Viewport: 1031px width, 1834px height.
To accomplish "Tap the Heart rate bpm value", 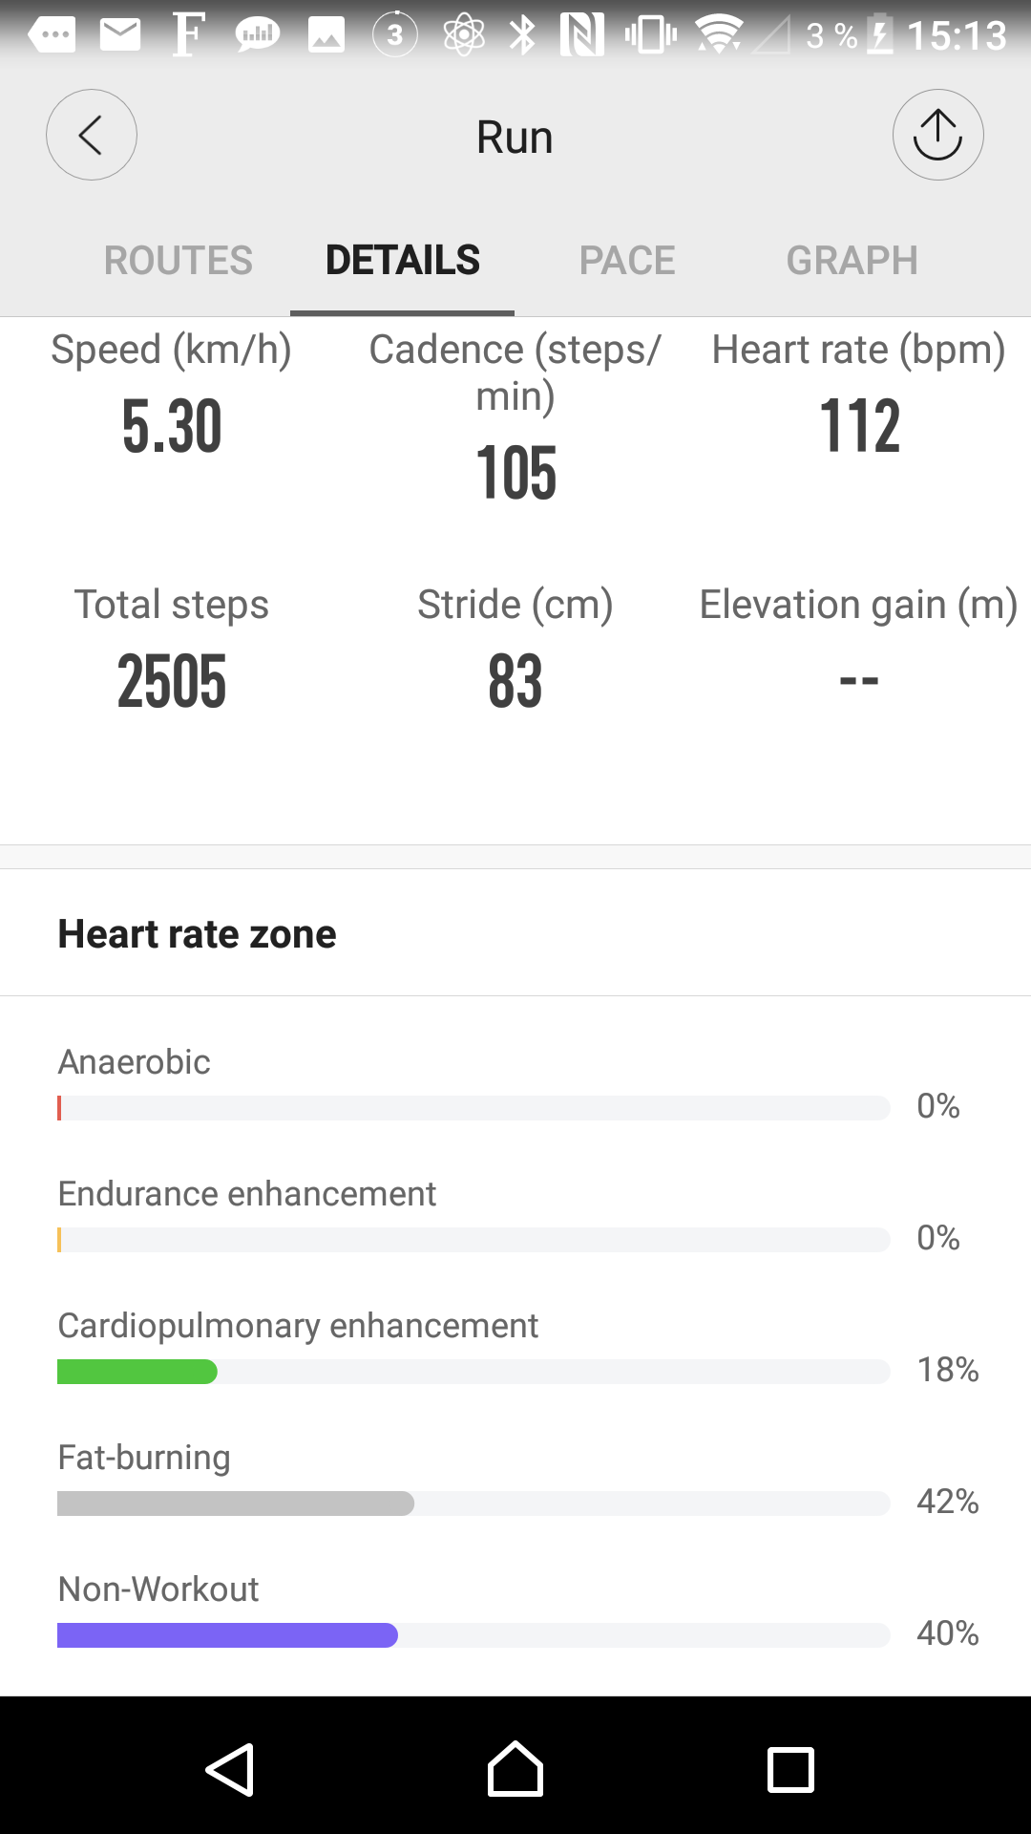I will 859,426.
